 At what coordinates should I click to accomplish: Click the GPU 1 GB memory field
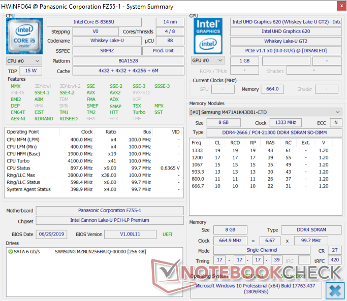point(244,61)
